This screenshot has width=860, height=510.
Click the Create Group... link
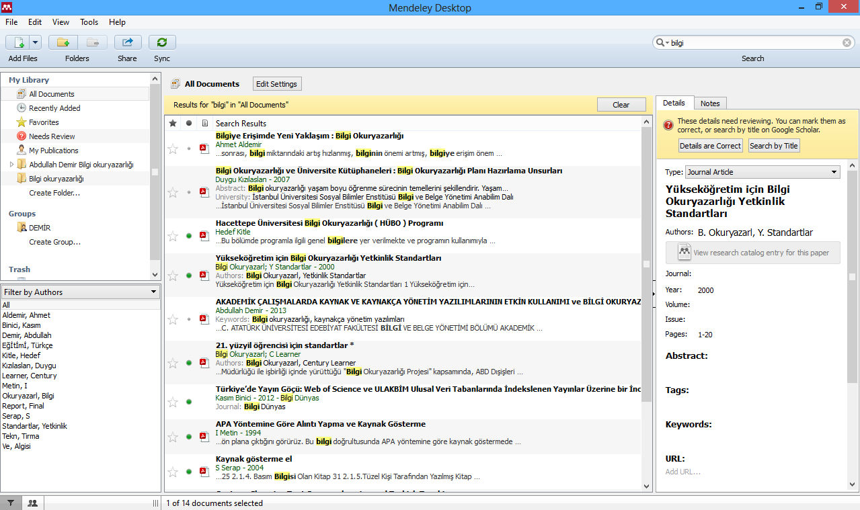[x=54, y=242]
